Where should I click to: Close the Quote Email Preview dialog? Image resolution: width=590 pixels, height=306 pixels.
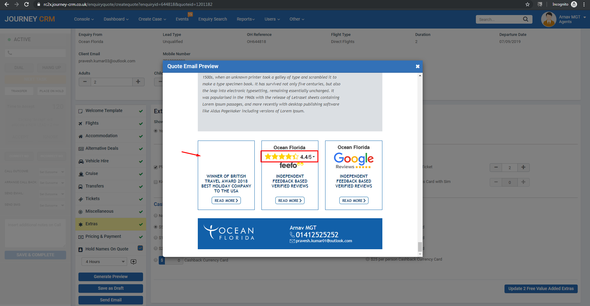(x=417, y=66)
